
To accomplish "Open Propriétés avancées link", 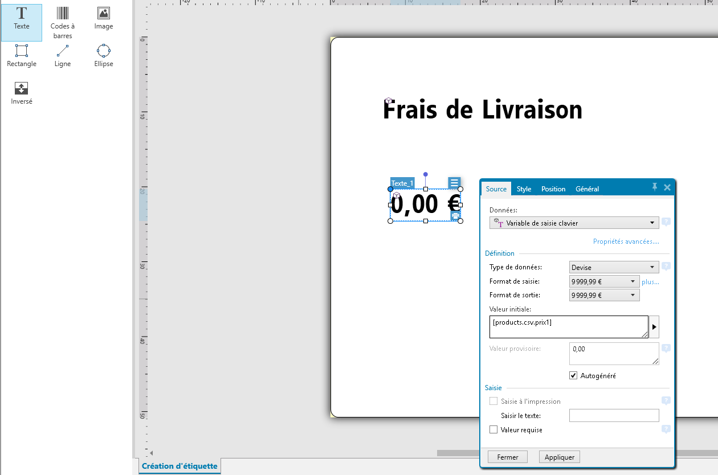I will point(626,241).
